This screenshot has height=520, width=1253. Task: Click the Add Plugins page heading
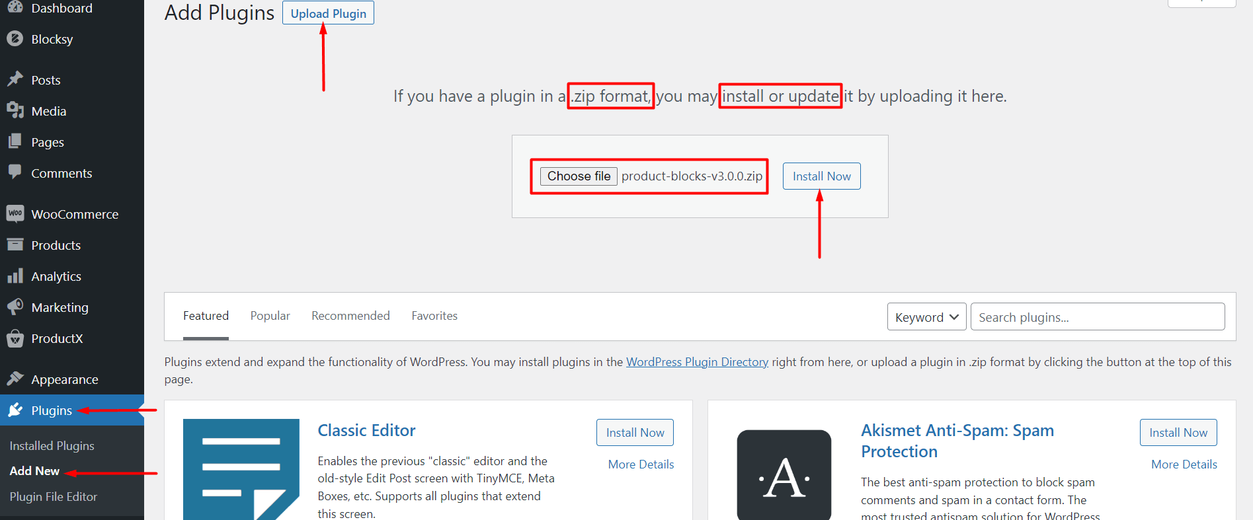pos(219,13)
